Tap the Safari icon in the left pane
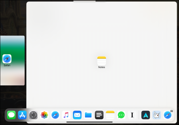Screen dimensions: 179x125 (x=7, y=59)
